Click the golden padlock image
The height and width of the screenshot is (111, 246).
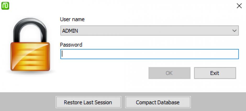(x=30, y=46)
